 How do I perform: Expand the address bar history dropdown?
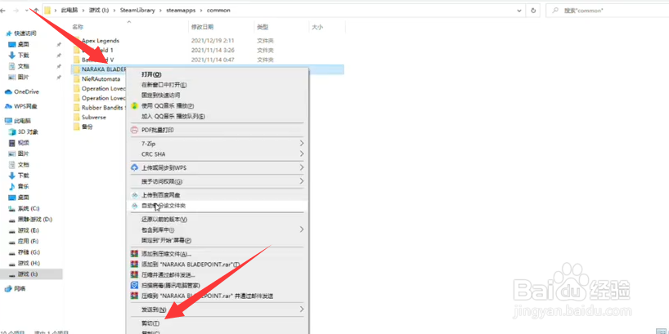(519, 11)
